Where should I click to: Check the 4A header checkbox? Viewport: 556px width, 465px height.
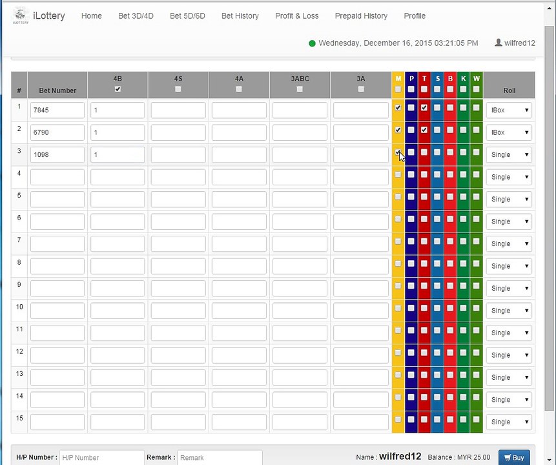point(239,89)
